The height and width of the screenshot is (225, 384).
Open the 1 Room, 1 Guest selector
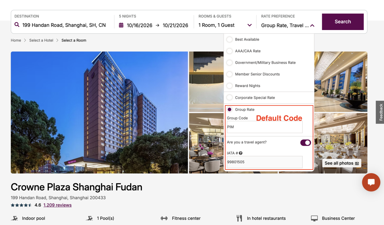click(216, 25)
